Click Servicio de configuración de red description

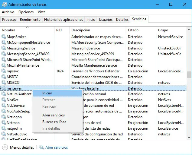[97, 134]
